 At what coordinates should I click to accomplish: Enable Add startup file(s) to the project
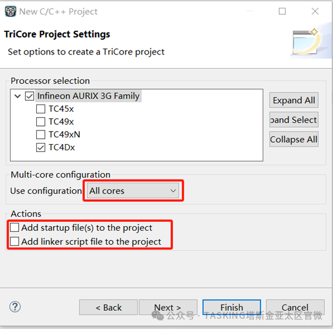click(15, 227)
